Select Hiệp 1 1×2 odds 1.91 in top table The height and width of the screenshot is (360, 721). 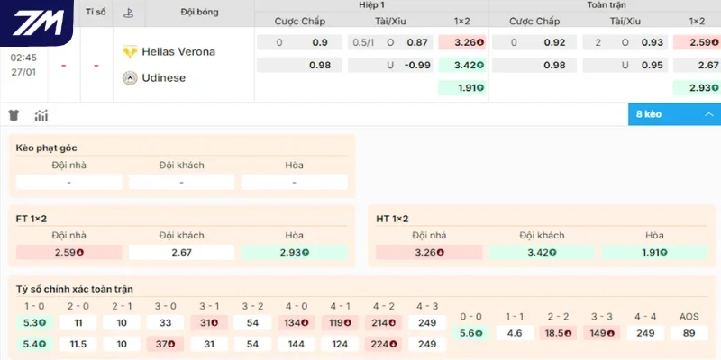(462, 87)
